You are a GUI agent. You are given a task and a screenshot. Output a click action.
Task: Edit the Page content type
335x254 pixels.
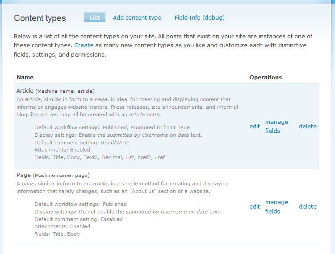click(255, 207)
